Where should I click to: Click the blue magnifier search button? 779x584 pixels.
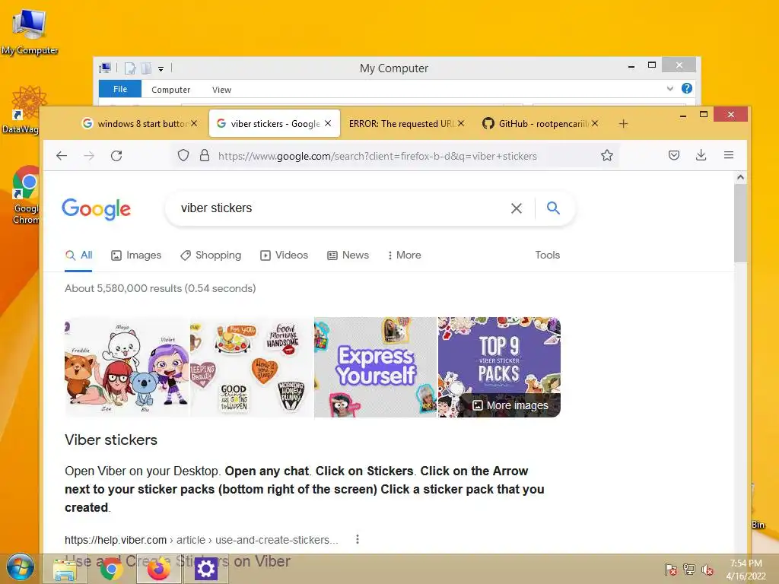(x=553, y=208)
